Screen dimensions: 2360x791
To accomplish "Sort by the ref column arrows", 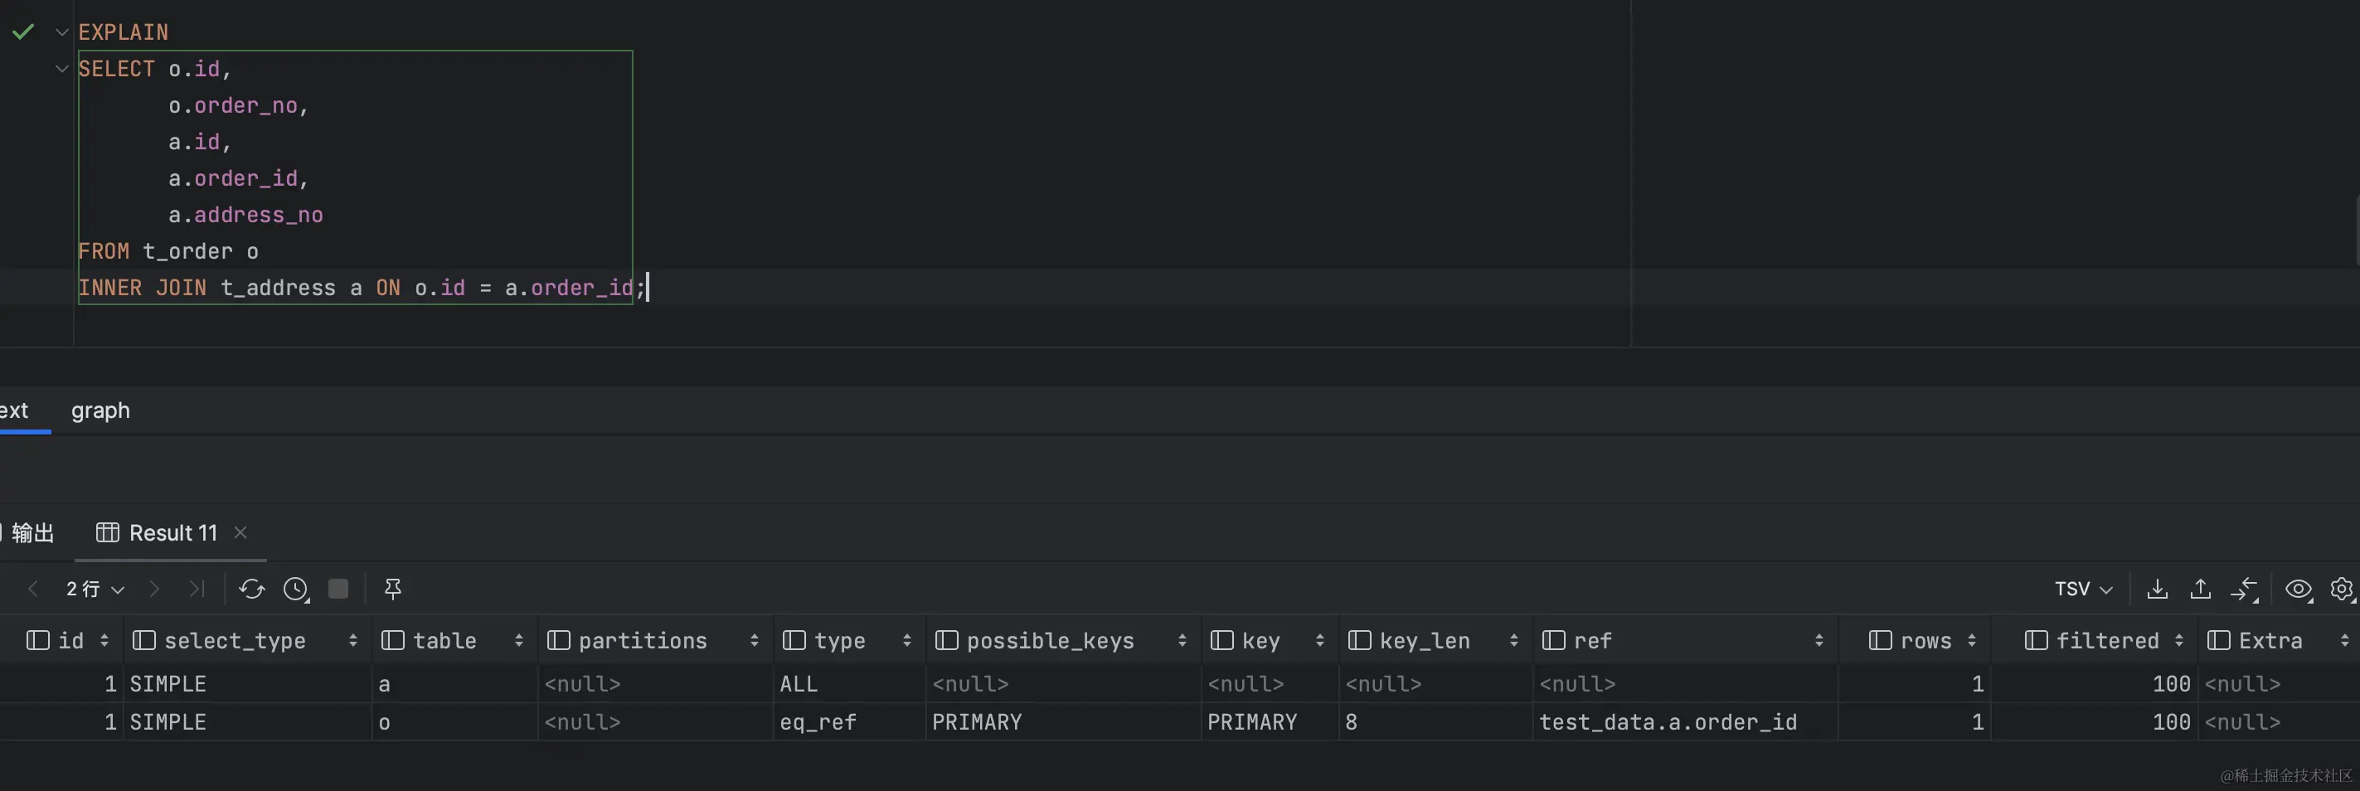I will (1819, 640).
